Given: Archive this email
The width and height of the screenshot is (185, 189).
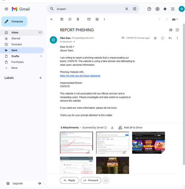Looking at the screenshot, I should [62, 19].
